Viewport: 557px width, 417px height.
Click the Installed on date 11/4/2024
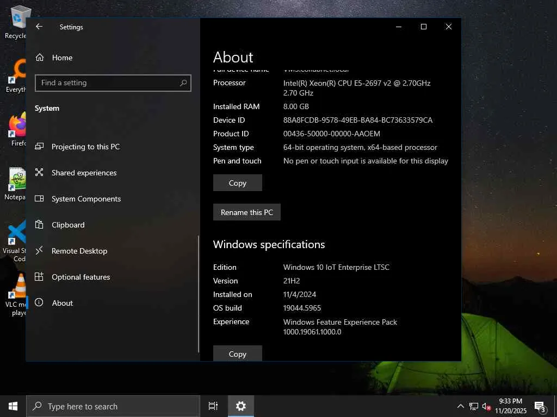(x=300, y=294)
